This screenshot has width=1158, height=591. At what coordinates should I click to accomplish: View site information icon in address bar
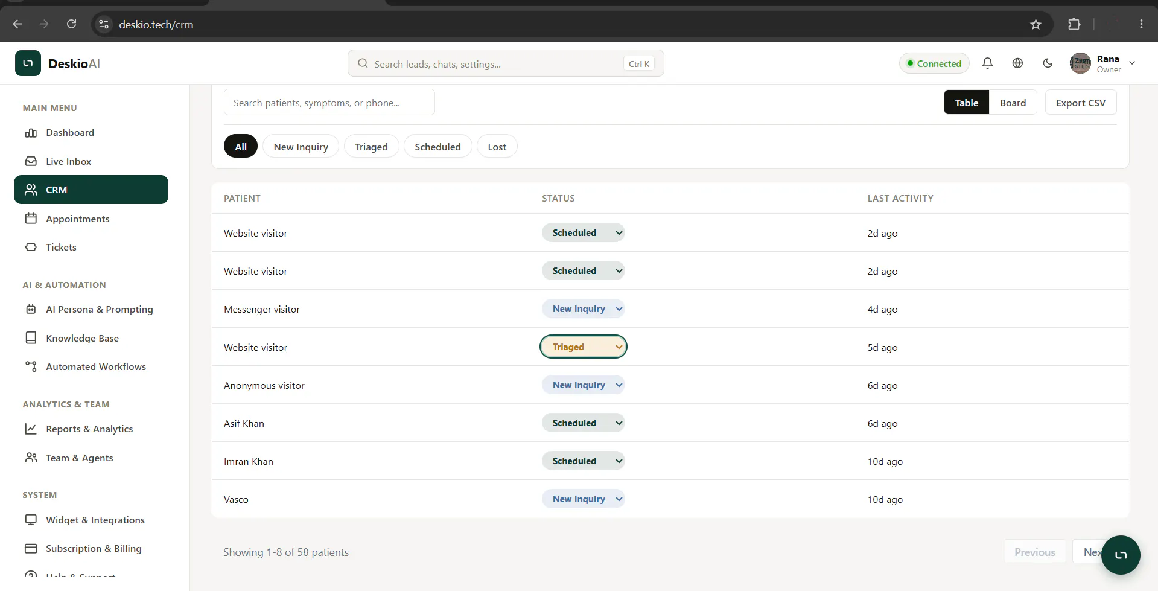pos(104,24)
